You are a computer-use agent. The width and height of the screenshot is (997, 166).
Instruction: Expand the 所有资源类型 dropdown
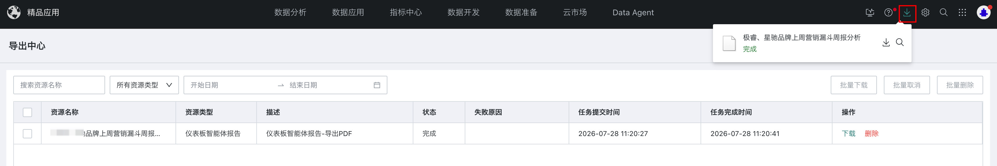point(144,85)
